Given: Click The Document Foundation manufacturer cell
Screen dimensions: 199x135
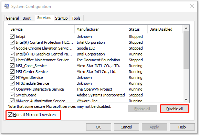Looking at the screenshot, I should [98, 60].
